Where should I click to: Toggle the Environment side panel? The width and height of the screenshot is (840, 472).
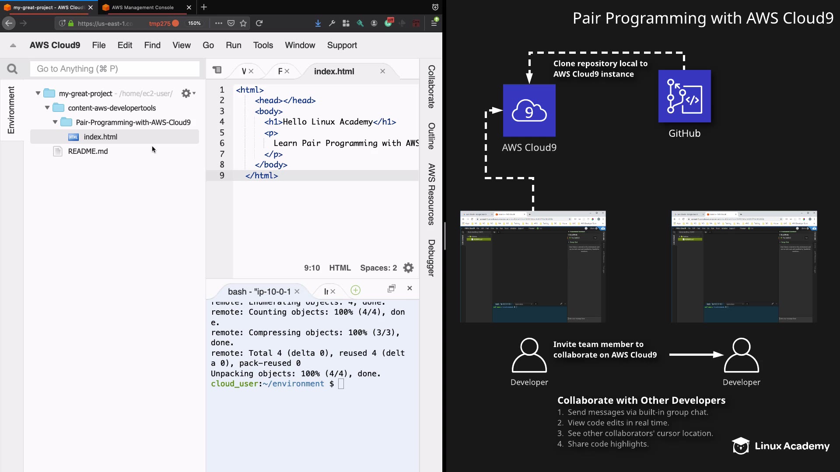11,110
